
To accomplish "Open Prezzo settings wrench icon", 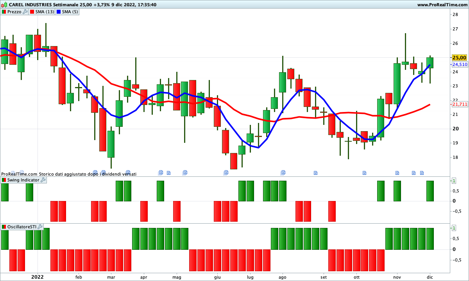I will [25, 12].
